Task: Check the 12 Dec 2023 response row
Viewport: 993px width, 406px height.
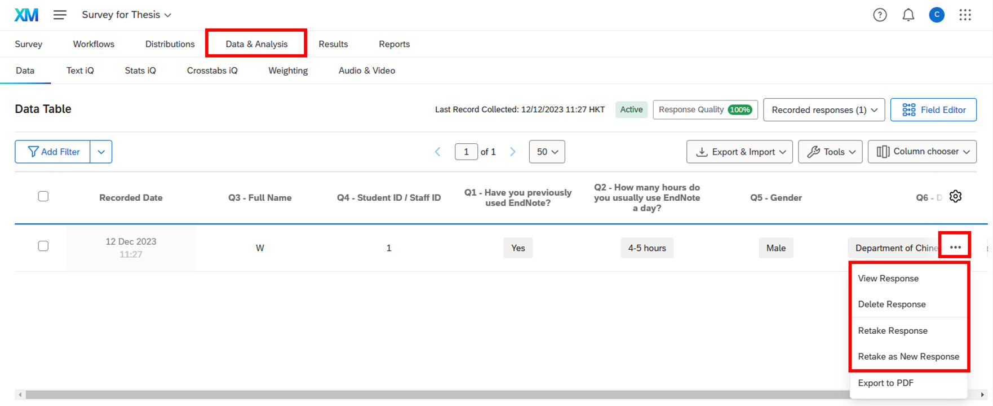Action: click(43, 246)
